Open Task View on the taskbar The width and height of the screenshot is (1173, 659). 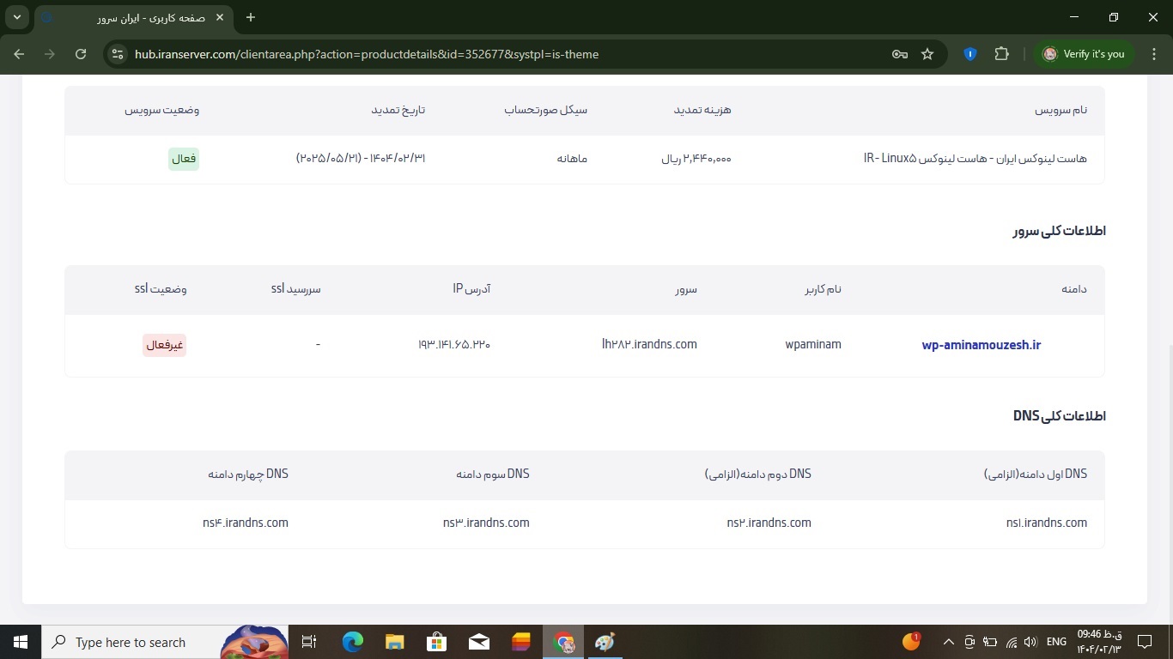pyautogui.click(x=310, y=642)
